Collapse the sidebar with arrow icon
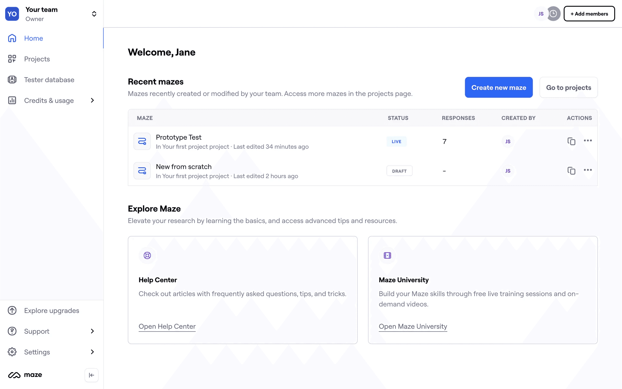The width and height of the screenshot is (622, 389). (91, 375)
